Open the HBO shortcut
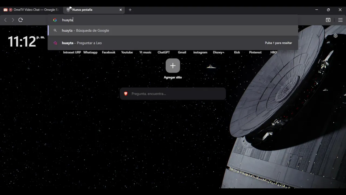Screen dimensions: 346x195 coord(274,52)
